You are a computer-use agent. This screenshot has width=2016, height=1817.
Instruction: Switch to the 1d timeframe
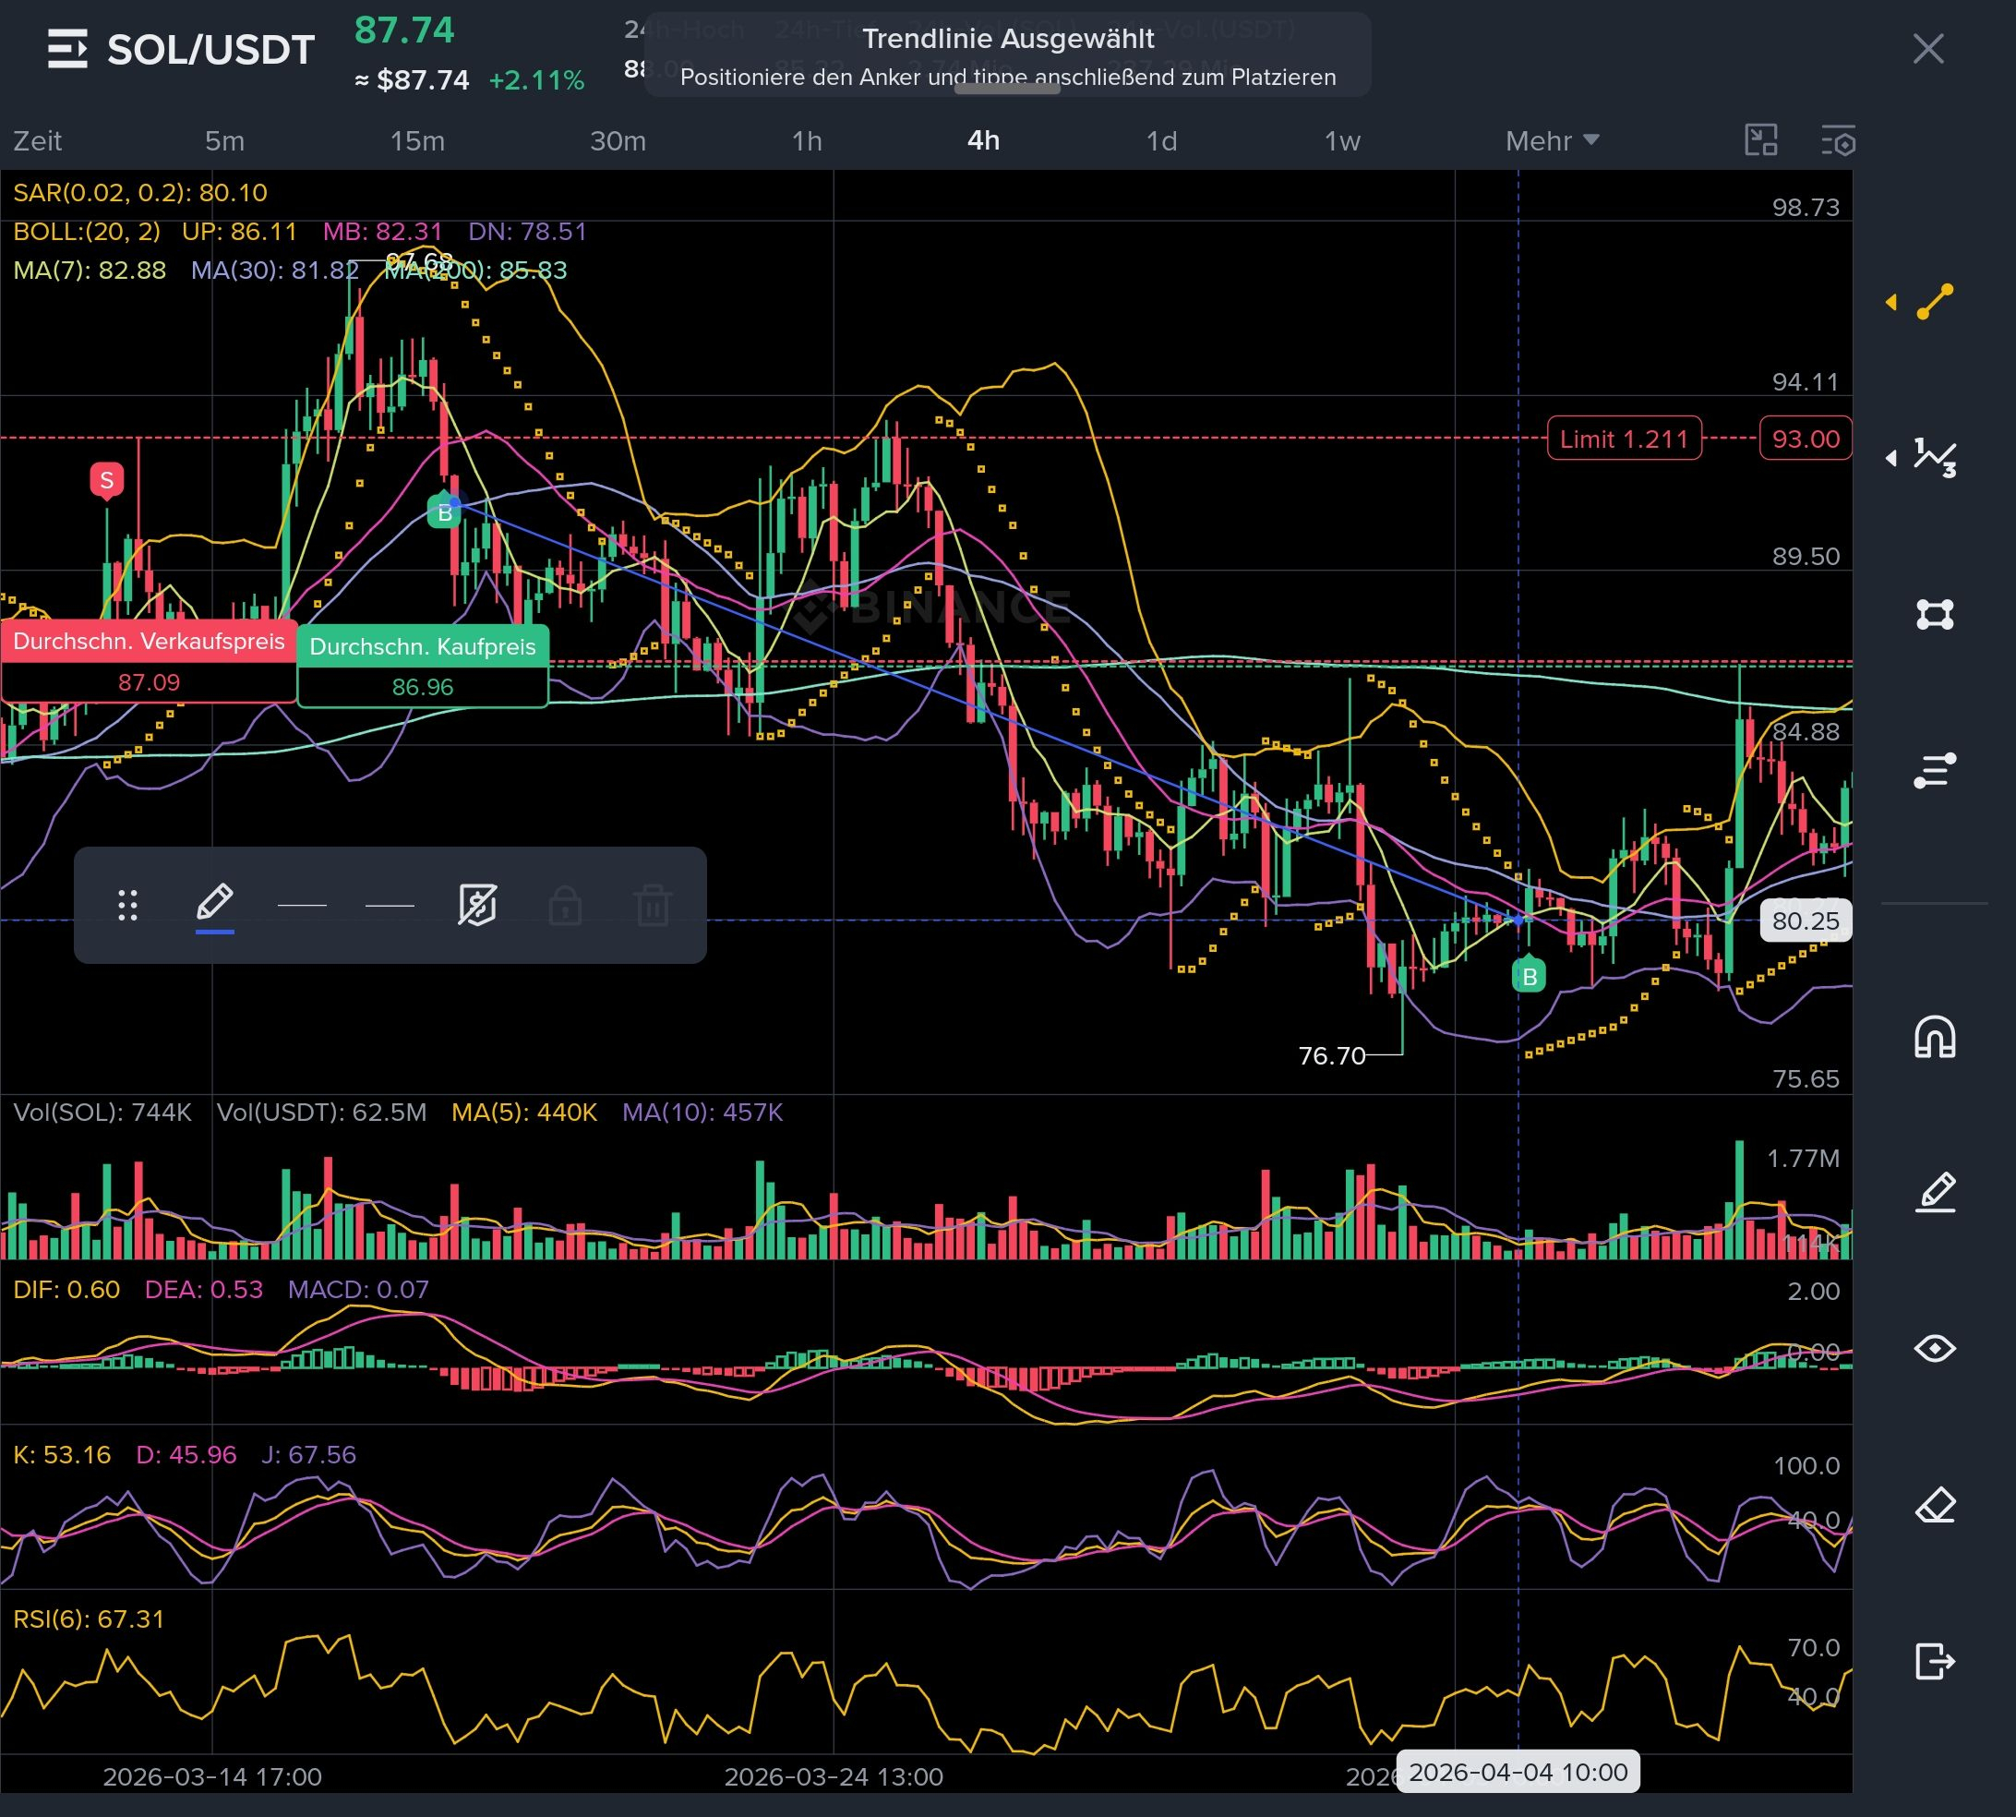point(1160,140)
